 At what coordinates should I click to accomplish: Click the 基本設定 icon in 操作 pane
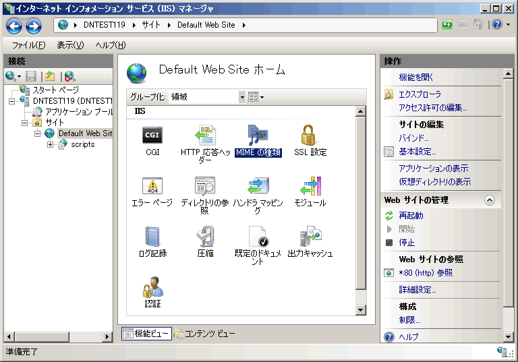388,152
